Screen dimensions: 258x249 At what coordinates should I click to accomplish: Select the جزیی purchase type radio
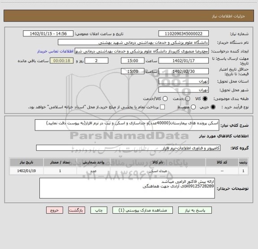[x=213, y=107]
